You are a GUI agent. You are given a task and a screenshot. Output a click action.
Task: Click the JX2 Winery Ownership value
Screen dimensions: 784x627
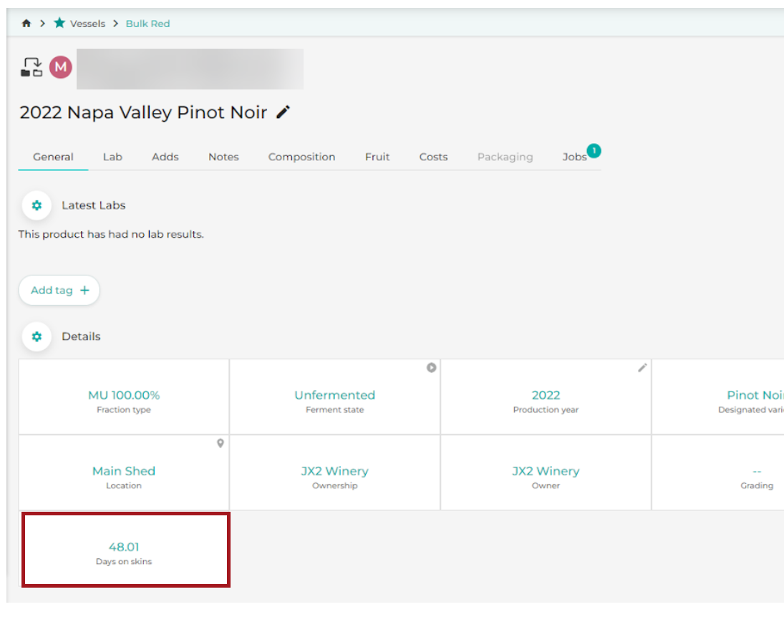334,471
